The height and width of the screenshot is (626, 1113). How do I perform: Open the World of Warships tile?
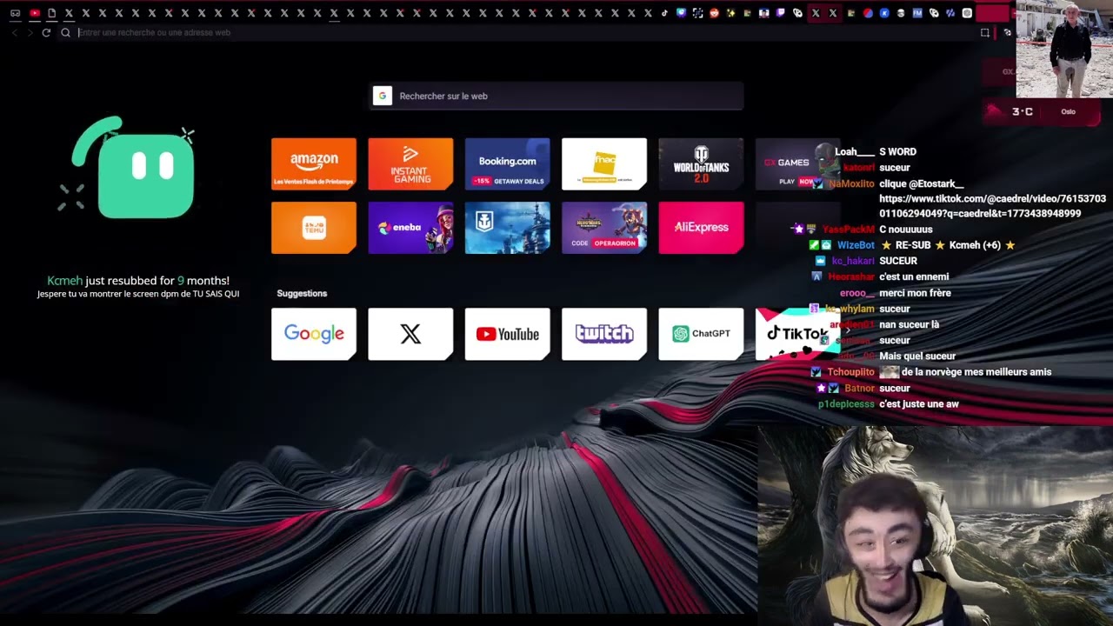pyautogui.click(x=508, y=228)
